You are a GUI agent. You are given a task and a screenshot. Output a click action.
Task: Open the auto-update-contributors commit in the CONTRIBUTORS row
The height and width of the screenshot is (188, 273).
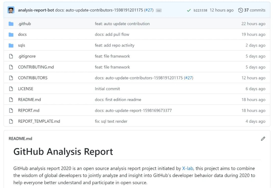coord(139,78)
